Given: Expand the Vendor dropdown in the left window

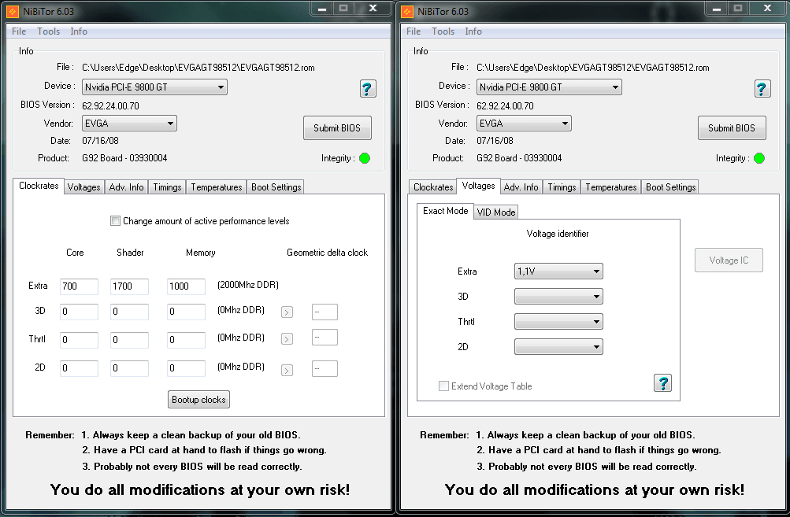Looking at the screenshot, I should coord(129,124).
